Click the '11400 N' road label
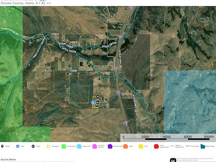 pyautogui.click(x=73, y=42)
